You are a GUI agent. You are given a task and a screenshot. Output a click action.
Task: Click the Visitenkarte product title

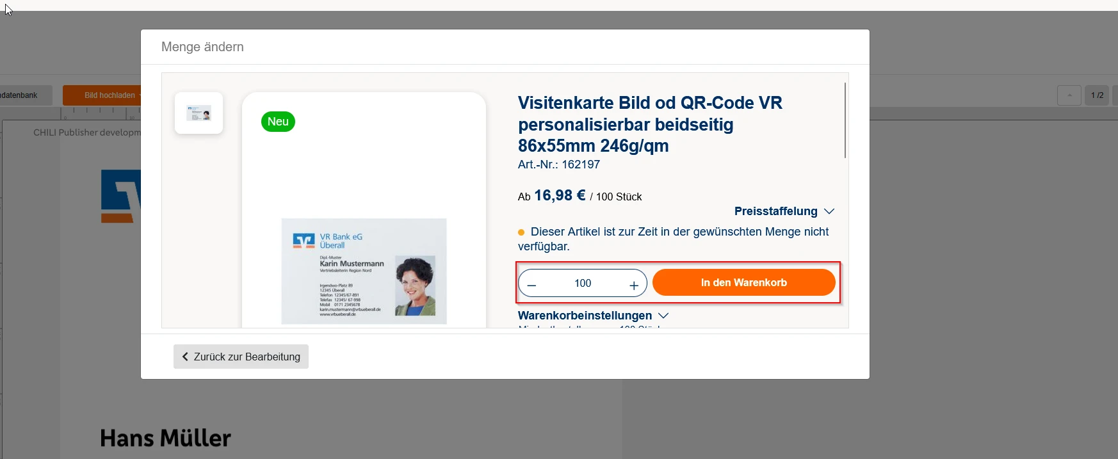[x=650, y=124]
